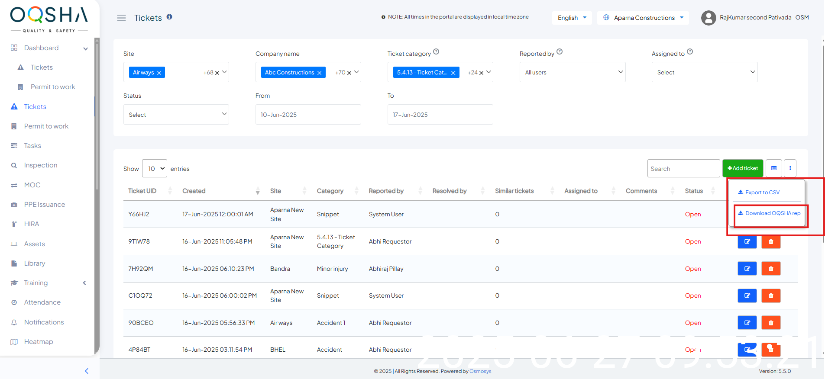Open the Status filter dropdown
Image resolution: width=825 pixels, height=379 pixels.
176,115
